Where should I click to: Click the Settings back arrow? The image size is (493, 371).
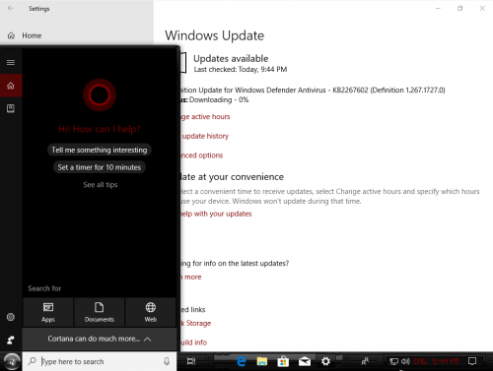click(11, 8)
